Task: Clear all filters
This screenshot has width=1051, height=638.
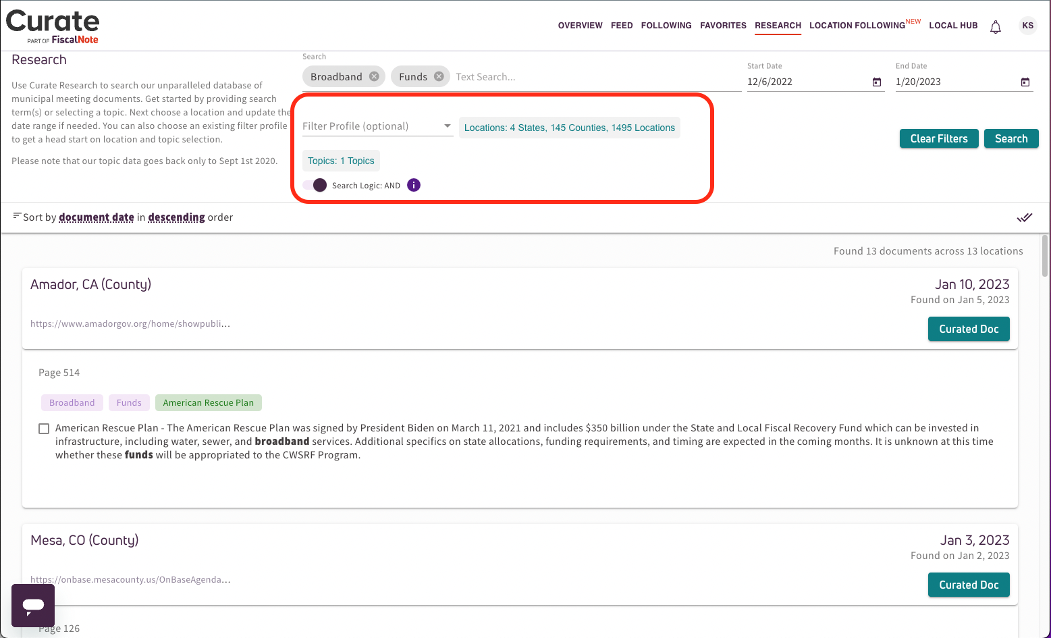Action: pyautogui.click(x=939, y=138)
